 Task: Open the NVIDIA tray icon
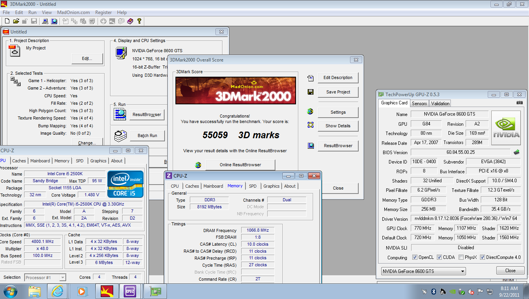click(452, 291)
